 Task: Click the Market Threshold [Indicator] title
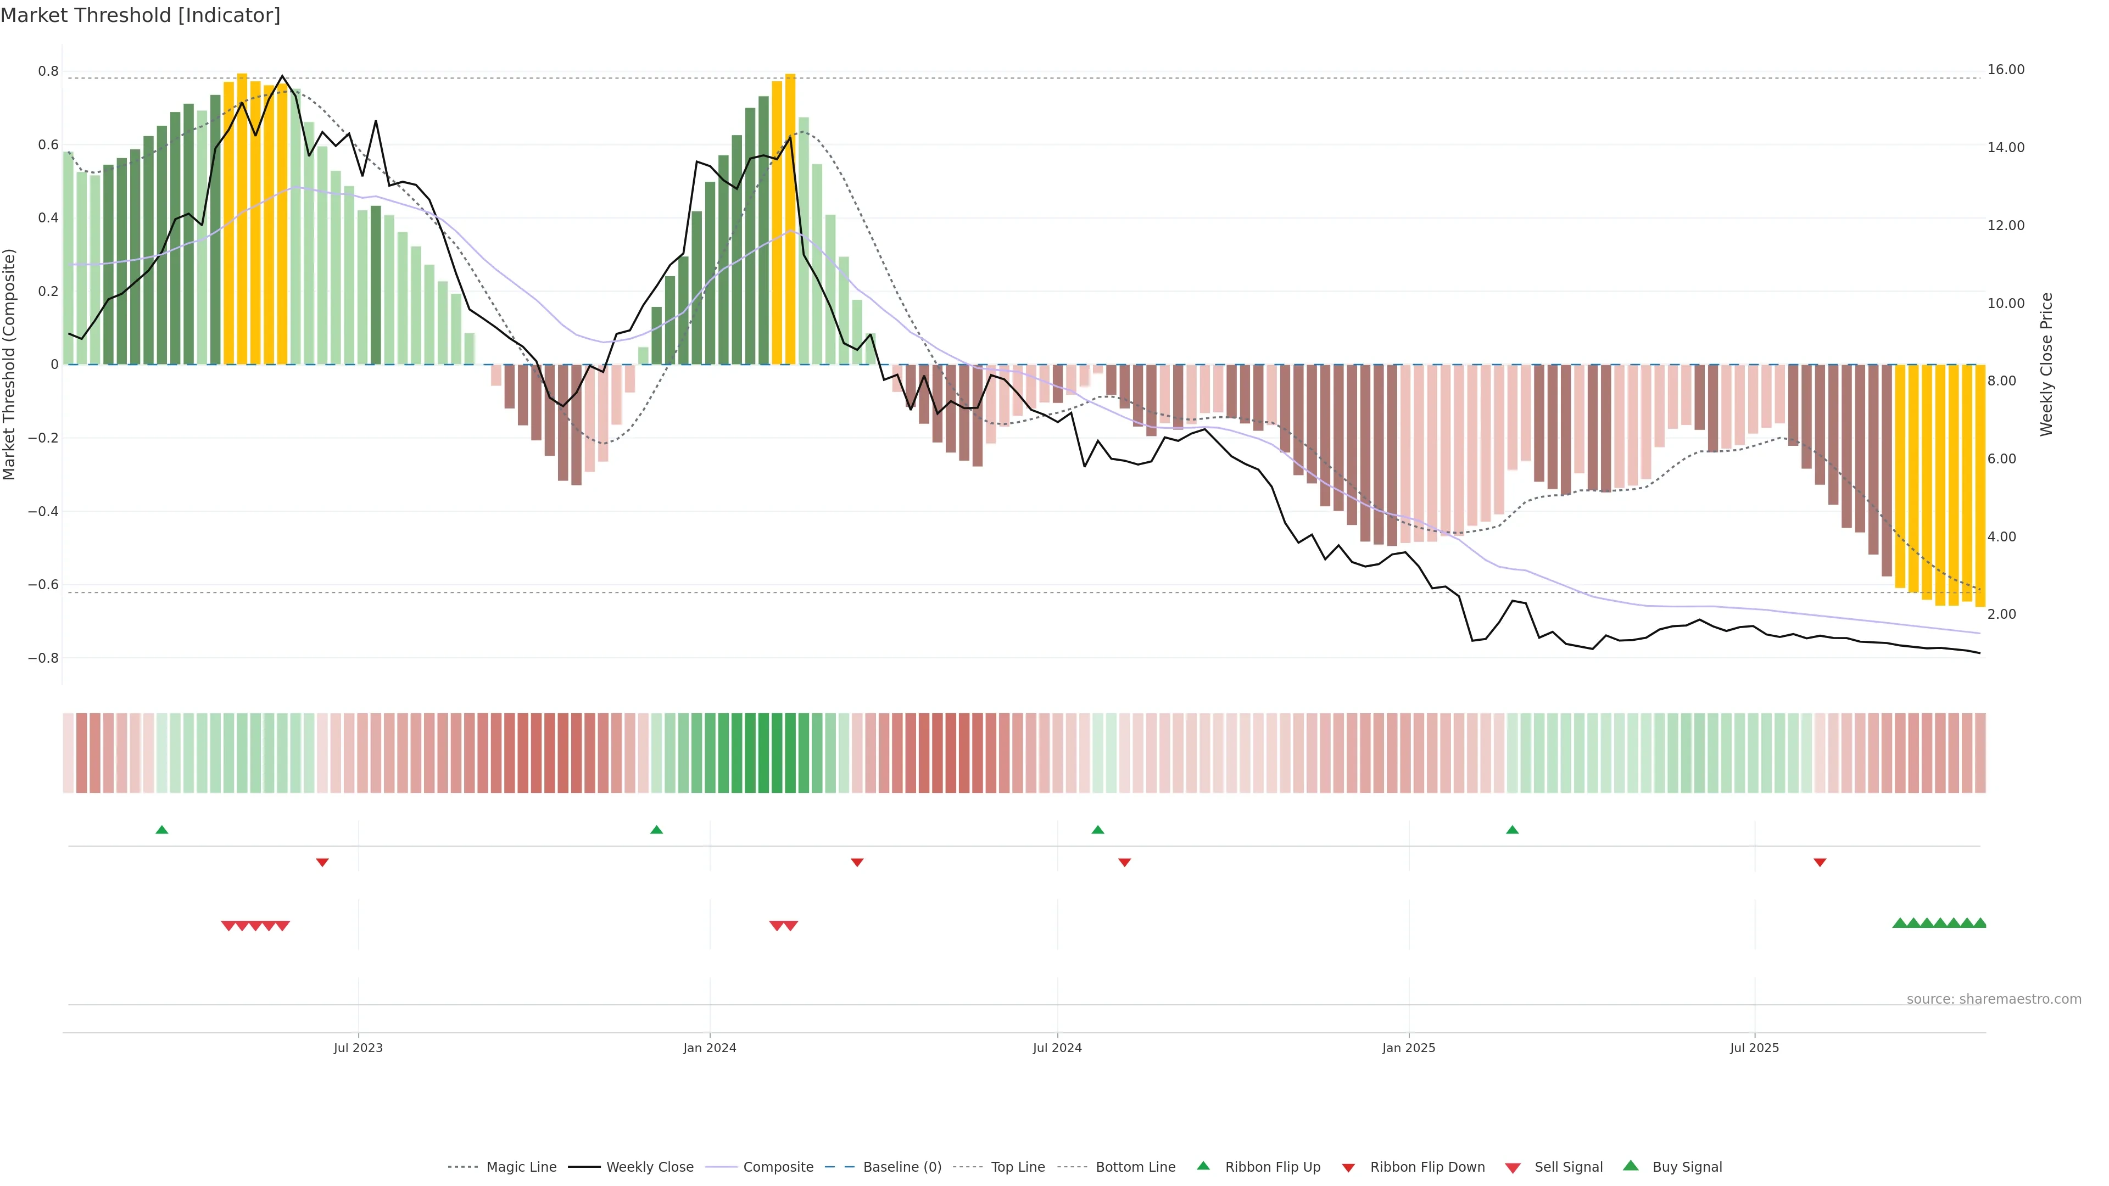(140, 15)
